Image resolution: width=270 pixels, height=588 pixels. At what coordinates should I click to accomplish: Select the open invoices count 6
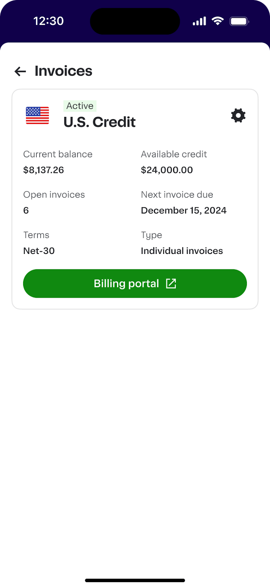[x=26, y=210]
